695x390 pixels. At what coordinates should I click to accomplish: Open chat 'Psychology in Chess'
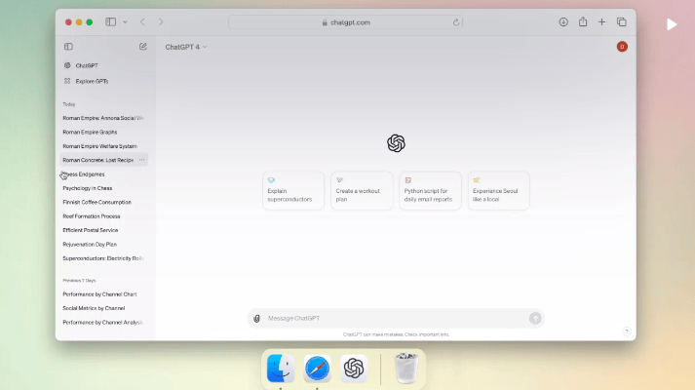(88, 188)
